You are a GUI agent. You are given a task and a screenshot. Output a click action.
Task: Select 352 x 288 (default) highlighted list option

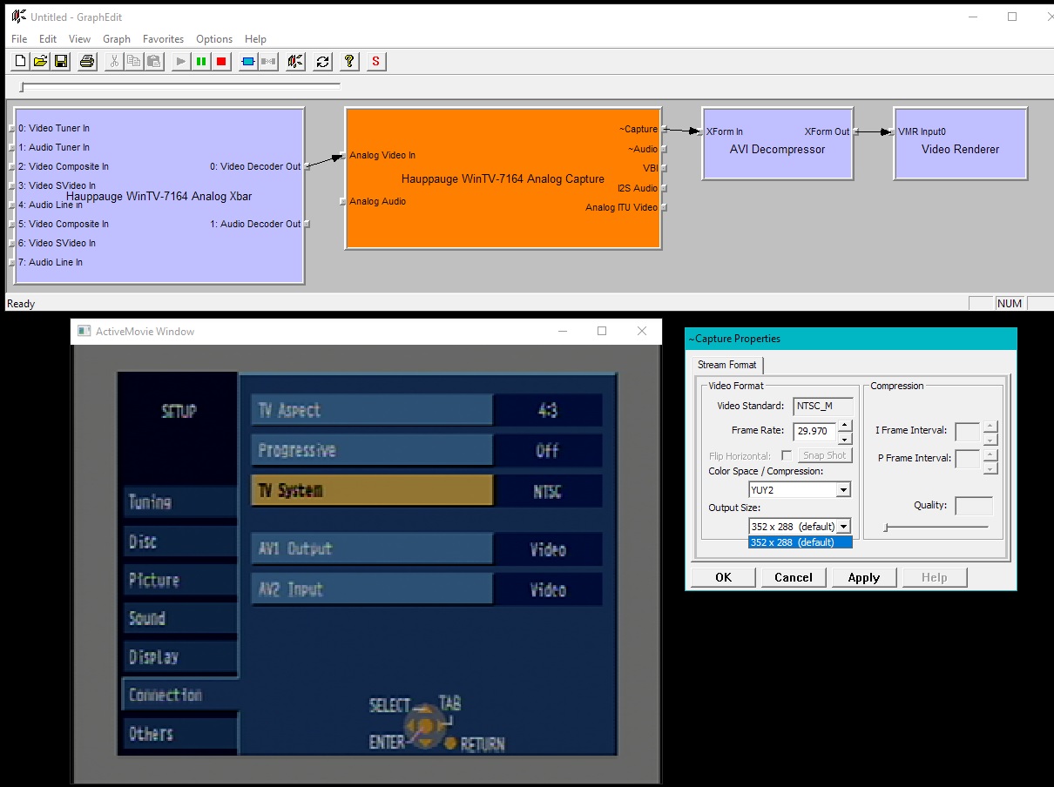coord(800,542)
